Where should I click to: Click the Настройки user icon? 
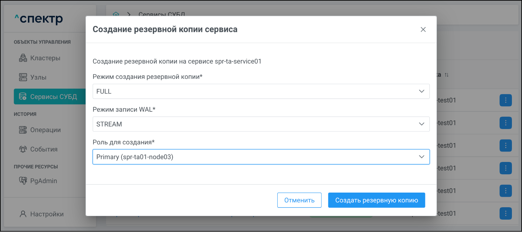pos(23,214)
